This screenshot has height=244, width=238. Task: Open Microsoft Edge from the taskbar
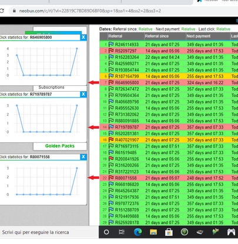(138, 232)
